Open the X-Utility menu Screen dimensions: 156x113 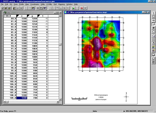click(x=50, y=4)
